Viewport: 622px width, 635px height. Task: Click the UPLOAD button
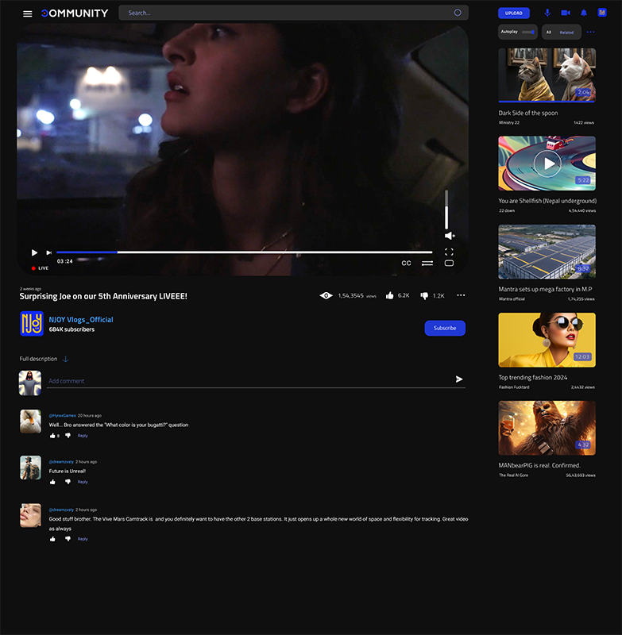tap(513, 13)
